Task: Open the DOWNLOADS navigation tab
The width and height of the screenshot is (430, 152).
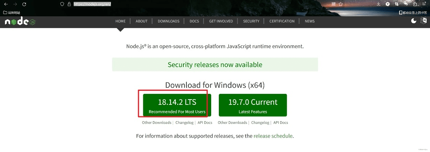Action: pos(168,21)
